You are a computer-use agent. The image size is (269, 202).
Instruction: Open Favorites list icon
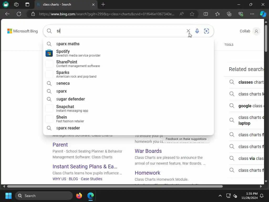click(218, 14)
